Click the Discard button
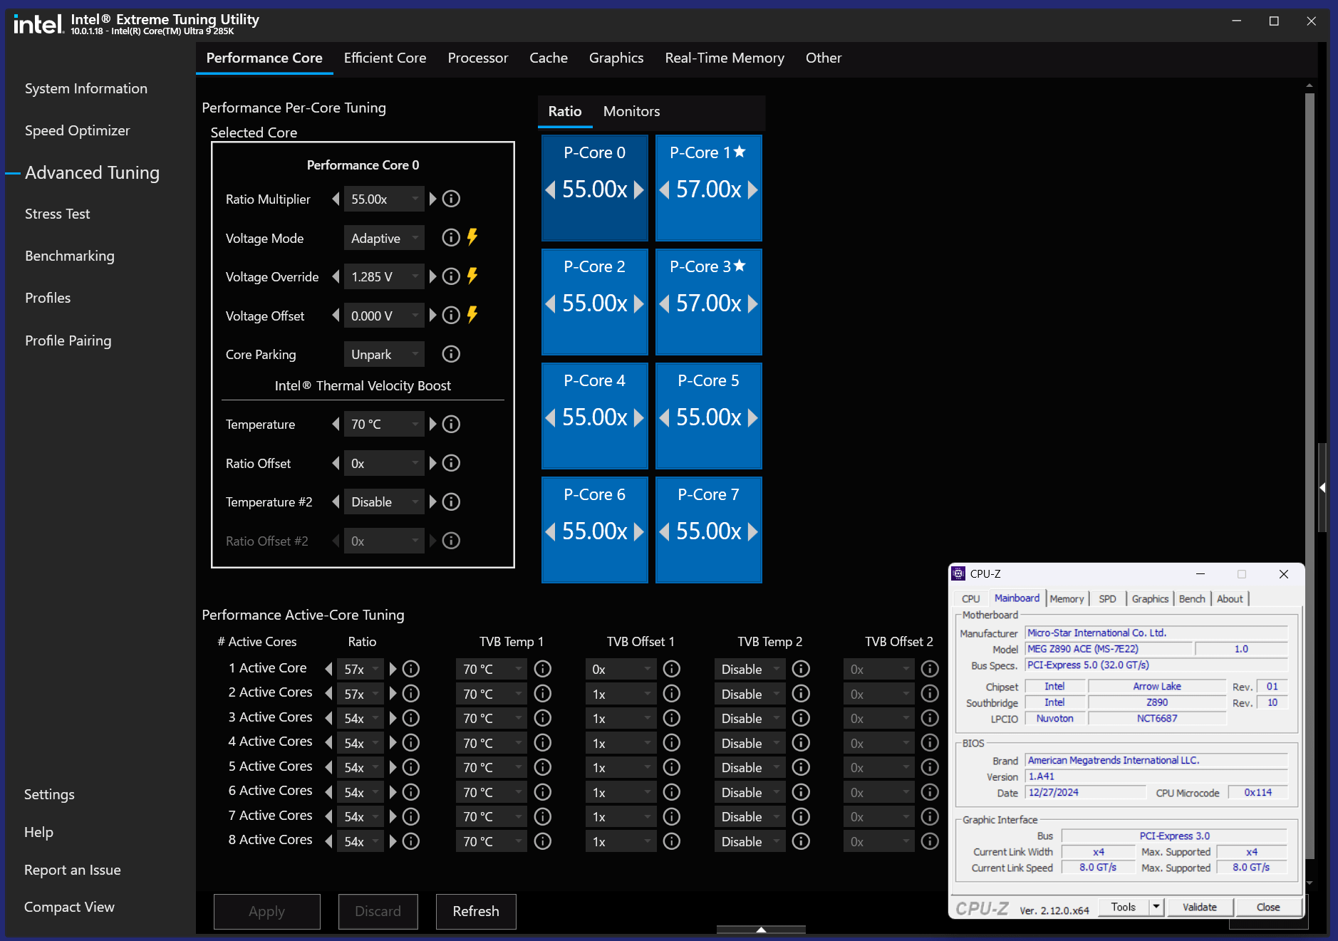The image size is (1338, 941). click(378, 911)
